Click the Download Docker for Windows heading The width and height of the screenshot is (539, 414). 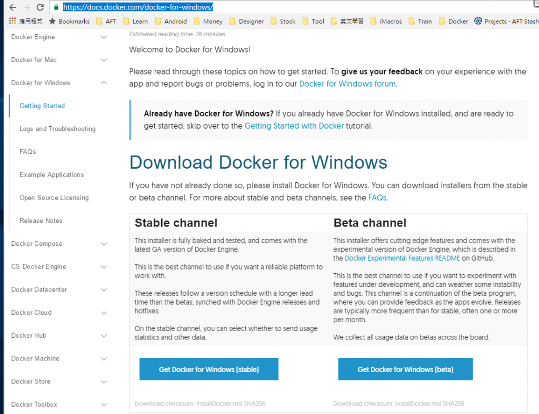258,162
